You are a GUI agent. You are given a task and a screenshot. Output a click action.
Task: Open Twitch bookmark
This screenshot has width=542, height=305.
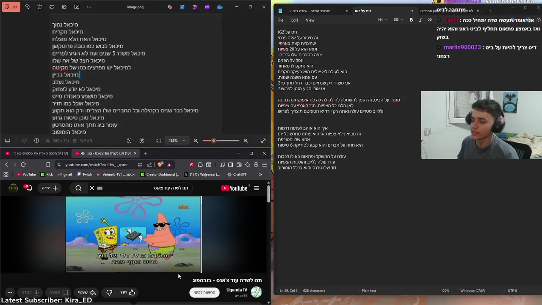84,175
